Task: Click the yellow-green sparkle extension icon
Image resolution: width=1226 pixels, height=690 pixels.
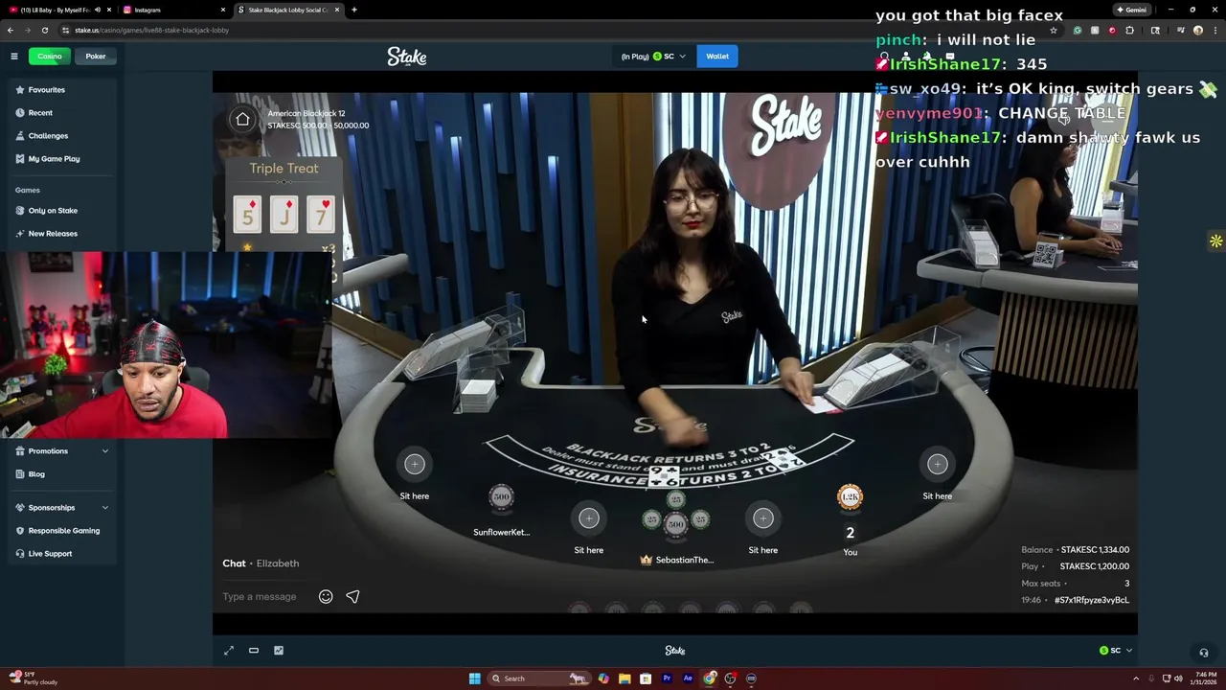Action: [x=1215, y=241]
